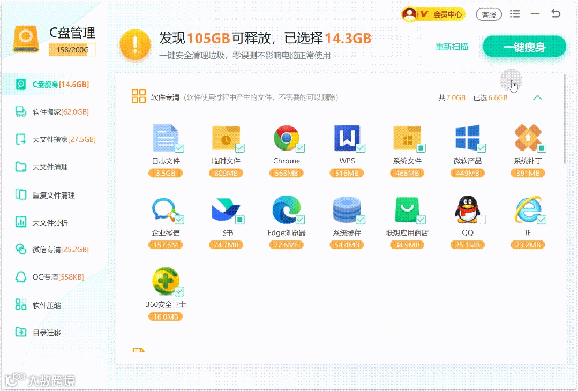Image resolution: width=578 pixels, height=391 pixels.
Task: Click the 会员中心 avatar icon
Action: tap(409, 14)
